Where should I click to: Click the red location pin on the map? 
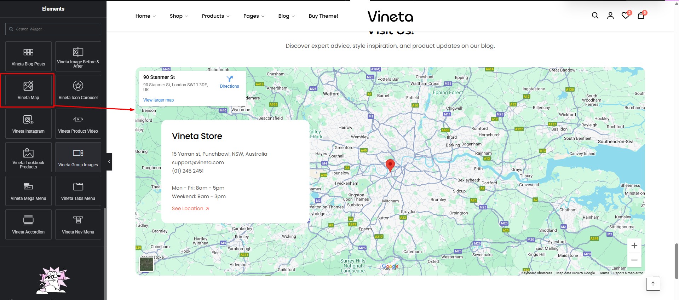pyautogui.click(x=390, y=165)
